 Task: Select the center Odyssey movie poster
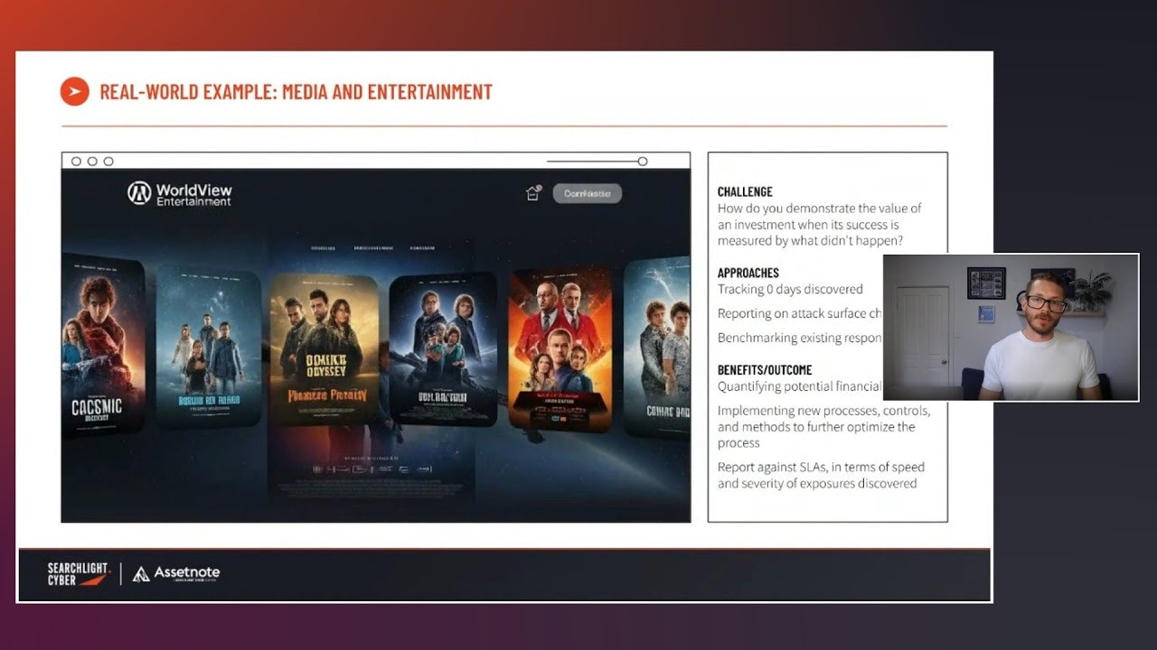[x=325, y=350]
